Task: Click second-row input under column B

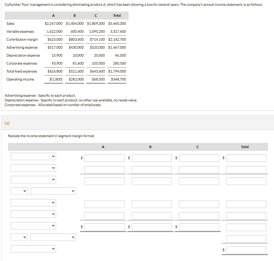Action: click(152, 170)
